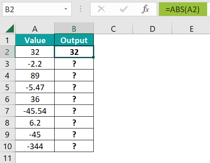The height and width of the screenshot is (163, 210).
Task: Click the Enter checkmark formula icon
Action: [x=124, y=9]
